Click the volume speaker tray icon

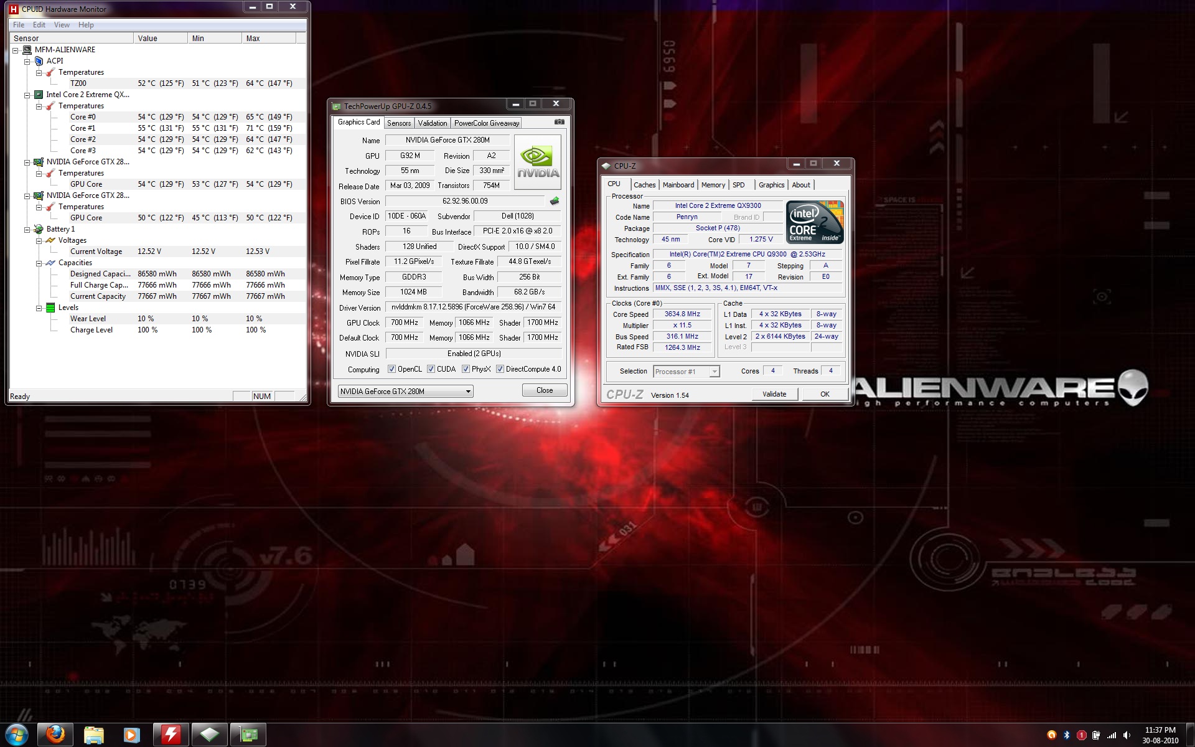pyautogui.click(x=1127, y=735)
